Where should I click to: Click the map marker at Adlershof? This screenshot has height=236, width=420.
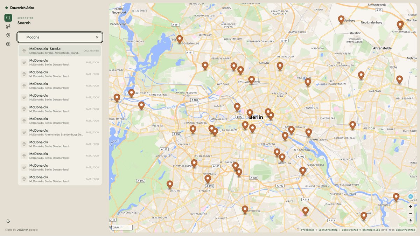[364, 216]
